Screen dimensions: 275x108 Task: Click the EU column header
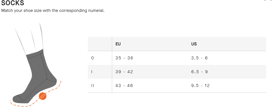118,44
